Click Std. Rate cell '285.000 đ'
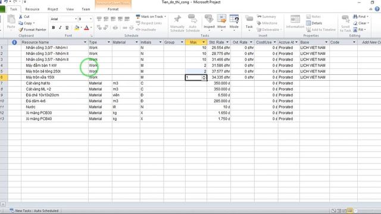381x214 pixels. [218, 101]
